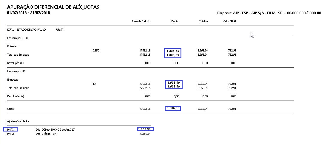This screenshot has height=144, width=327.
Task: Select the period 01/07/2018 a 31/07/2018
Action: 28,13
